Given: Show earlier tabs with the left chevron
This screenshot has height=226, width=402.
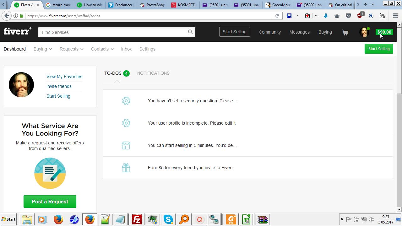Looking at the screenshot, I should coord(4,5).
